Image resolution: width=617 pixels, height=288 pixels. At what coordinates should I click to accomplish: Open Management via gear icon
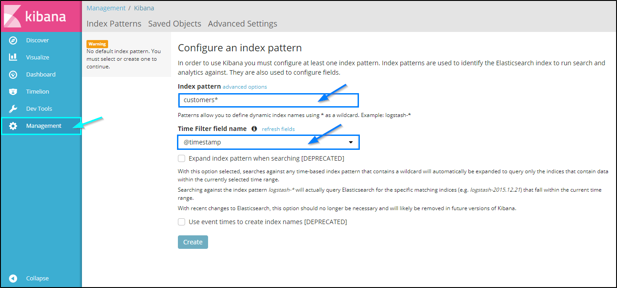tap(13, 126)
